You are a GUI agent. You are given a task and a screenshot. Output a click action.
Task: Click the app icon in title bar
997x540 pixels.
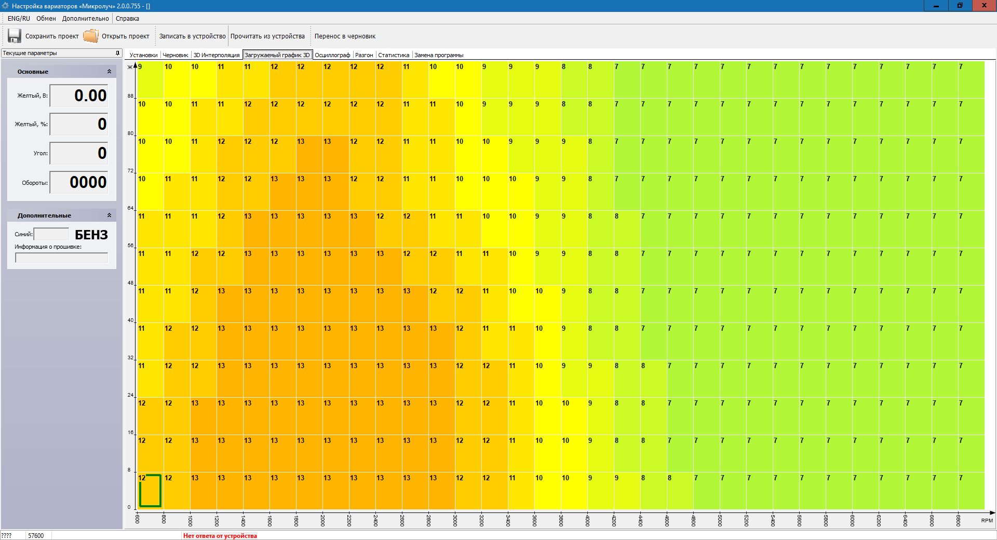click(x=6, y=6)
